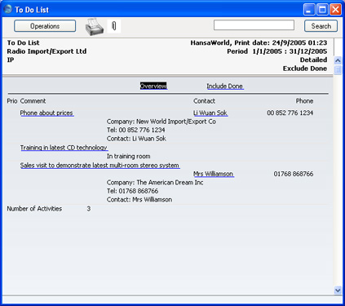This screenshot has height=306, width=345.
Task: Select the Overview link
Action: [153, 86]
